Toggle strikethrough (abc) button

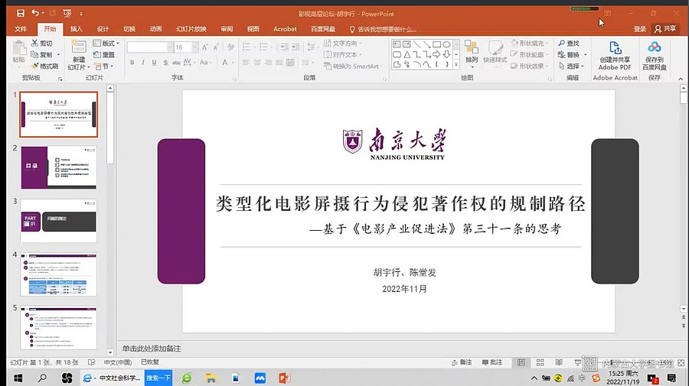(x=176, y=63)
